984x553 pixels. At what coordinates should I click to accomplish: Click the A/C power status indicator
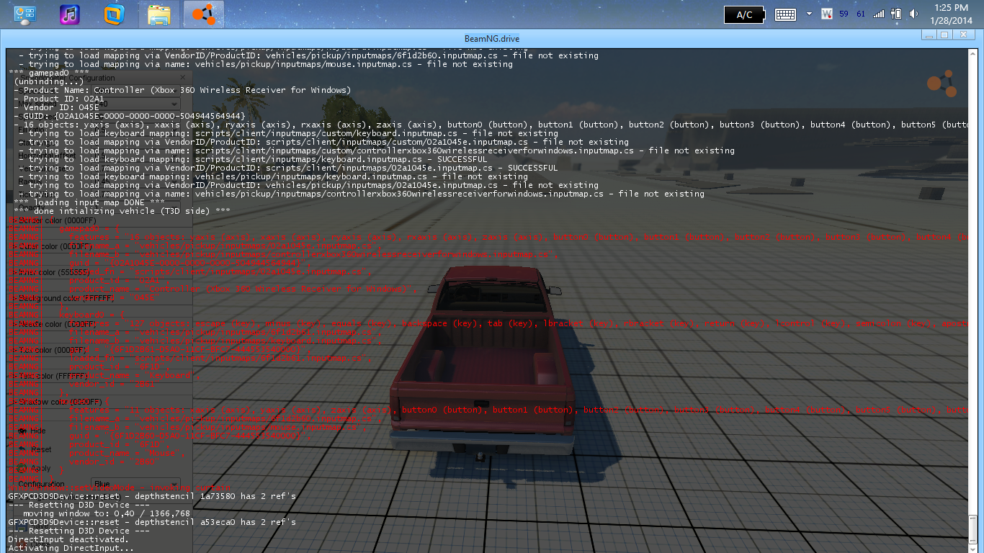point(743,14)
